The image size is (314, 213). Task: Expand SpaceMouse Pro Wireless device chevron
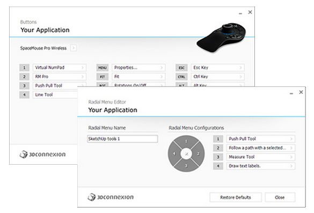pyautogui.click(x=74, y=48)
